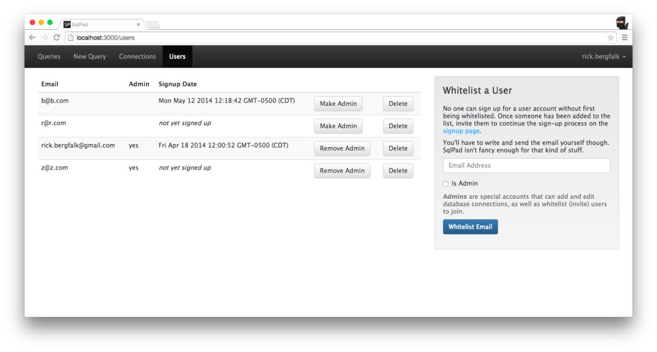Make b@b.com an admin

click(x=338, y=104)
